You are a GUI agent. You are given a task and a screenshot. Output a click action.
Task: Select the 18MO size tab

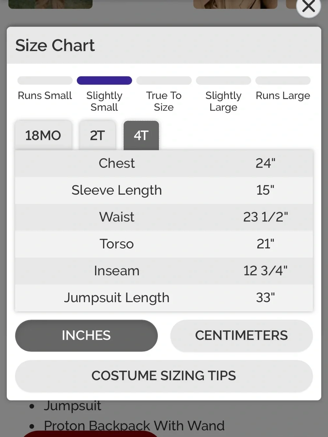point(43,135)
